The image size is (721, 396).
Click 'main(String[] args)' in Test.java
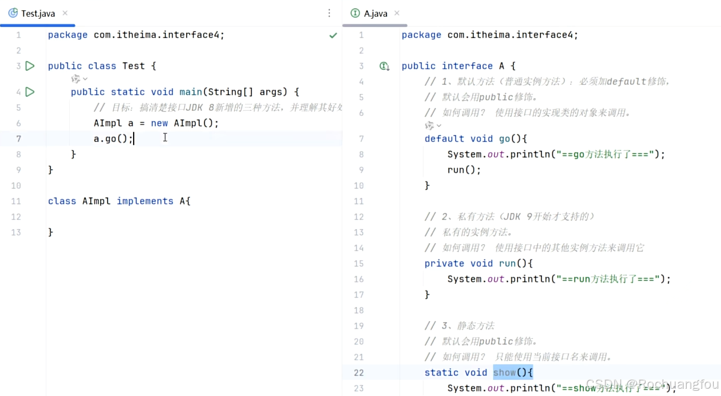pyautogui.click(x=233, y=92)
